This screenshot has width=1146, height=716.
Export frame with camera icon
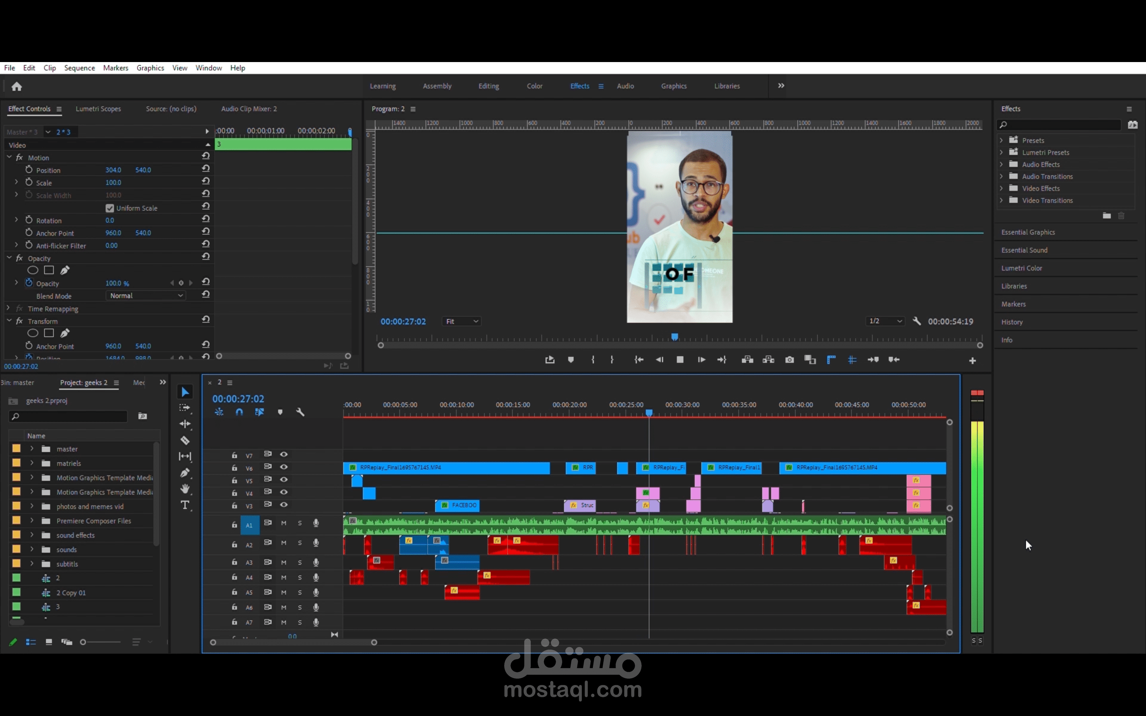[789, 360]
